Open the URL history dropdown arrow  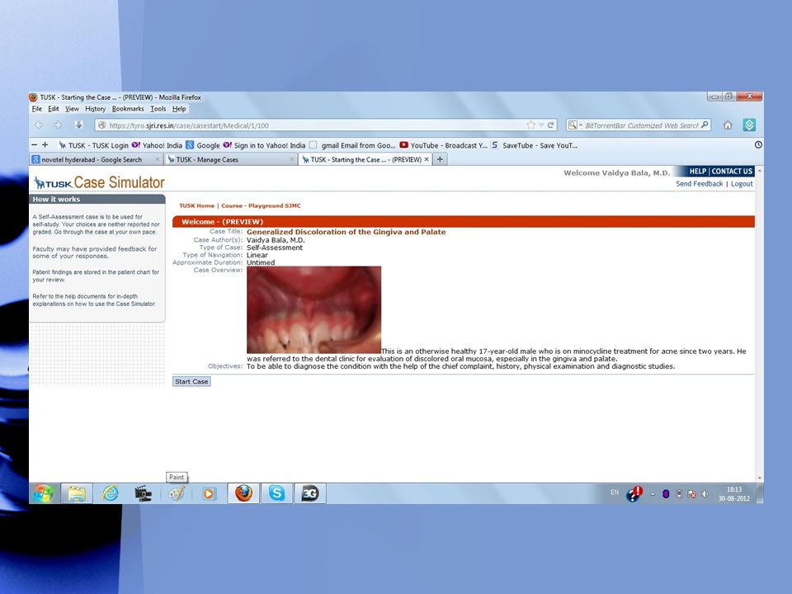[x=541, y=125]
